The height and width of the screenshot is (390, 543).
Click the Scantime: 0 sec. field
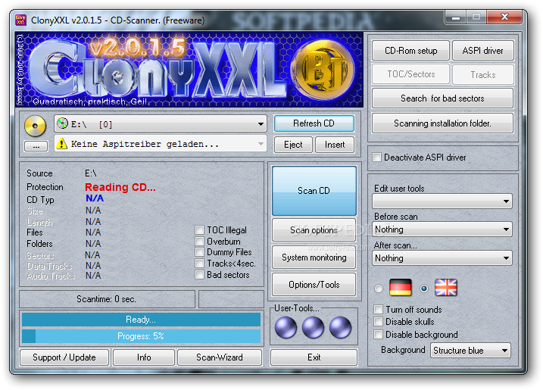tap(107, 299)
